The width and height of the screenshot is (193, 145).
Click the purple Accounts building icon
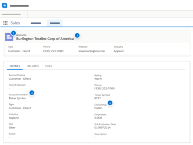tap(9, 37)
